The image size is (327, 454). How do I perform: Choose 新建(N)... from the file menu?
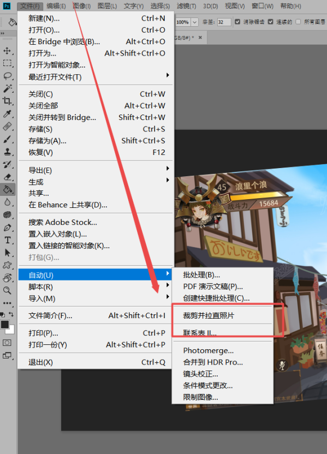pos(96,19)
